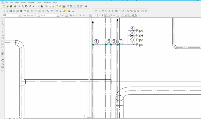Print the drawing using printer icon
The width and height of the screenshot is (201, 119).
pyautogui.click(x=15, y=6)
